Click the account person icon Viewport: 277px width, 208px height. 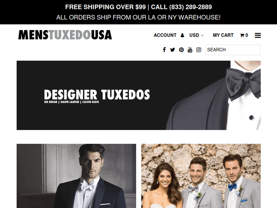(182, 35)
